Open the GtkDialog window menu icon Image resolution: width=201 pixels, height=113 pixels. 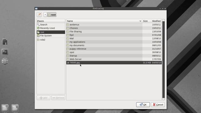(x=36, y=8)
